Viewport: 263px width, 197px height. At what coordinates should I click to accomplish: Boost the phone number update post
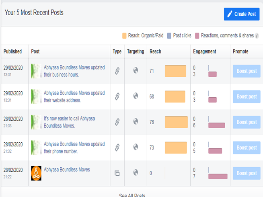(x=247, y=148)
